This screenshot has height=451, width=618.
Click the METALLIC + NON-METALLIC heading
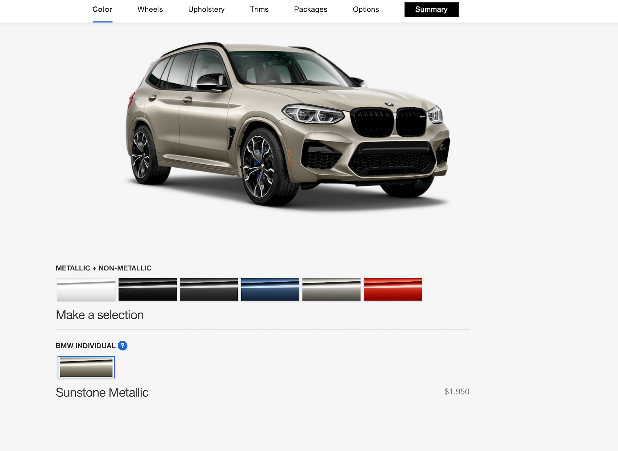pyautogui.click(x=103, y=268)
